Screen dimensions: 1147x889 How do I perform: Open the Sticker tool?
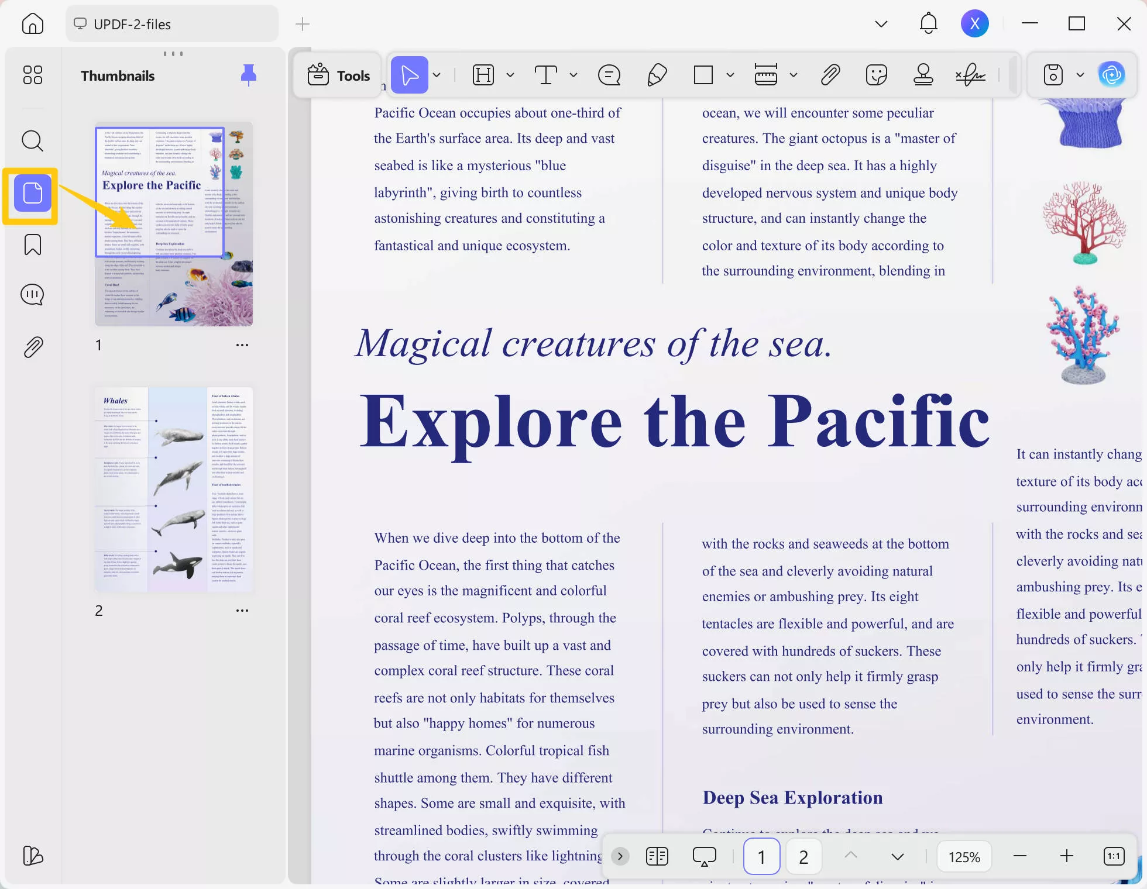pos(875,75)
